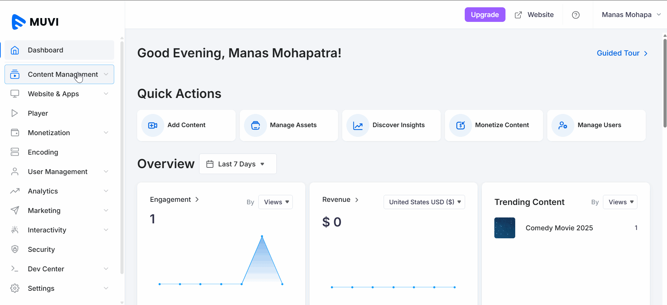Open the United States USD currency dropdown
This screenshot has width=667, height=305.
(x=424, y=202)
